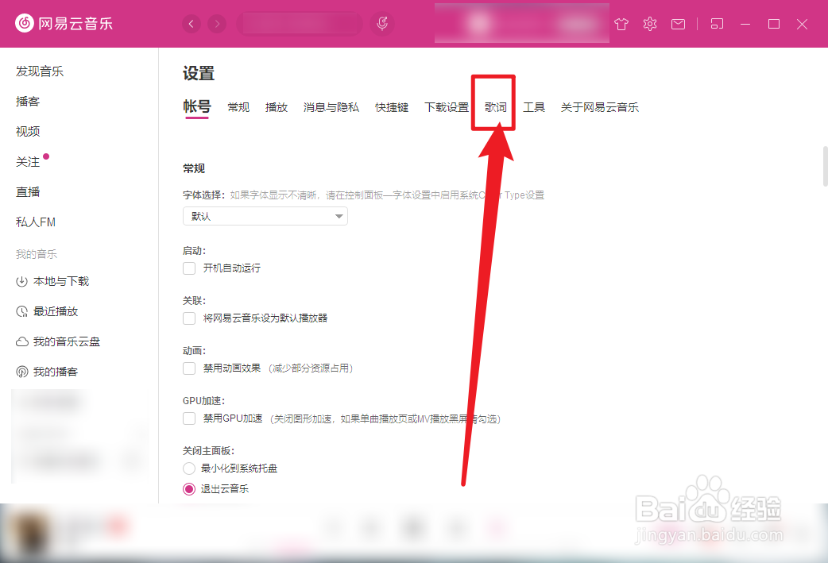Click the GPU加速 label
Screen dimensions: 828x563
[x=204, y=400]
